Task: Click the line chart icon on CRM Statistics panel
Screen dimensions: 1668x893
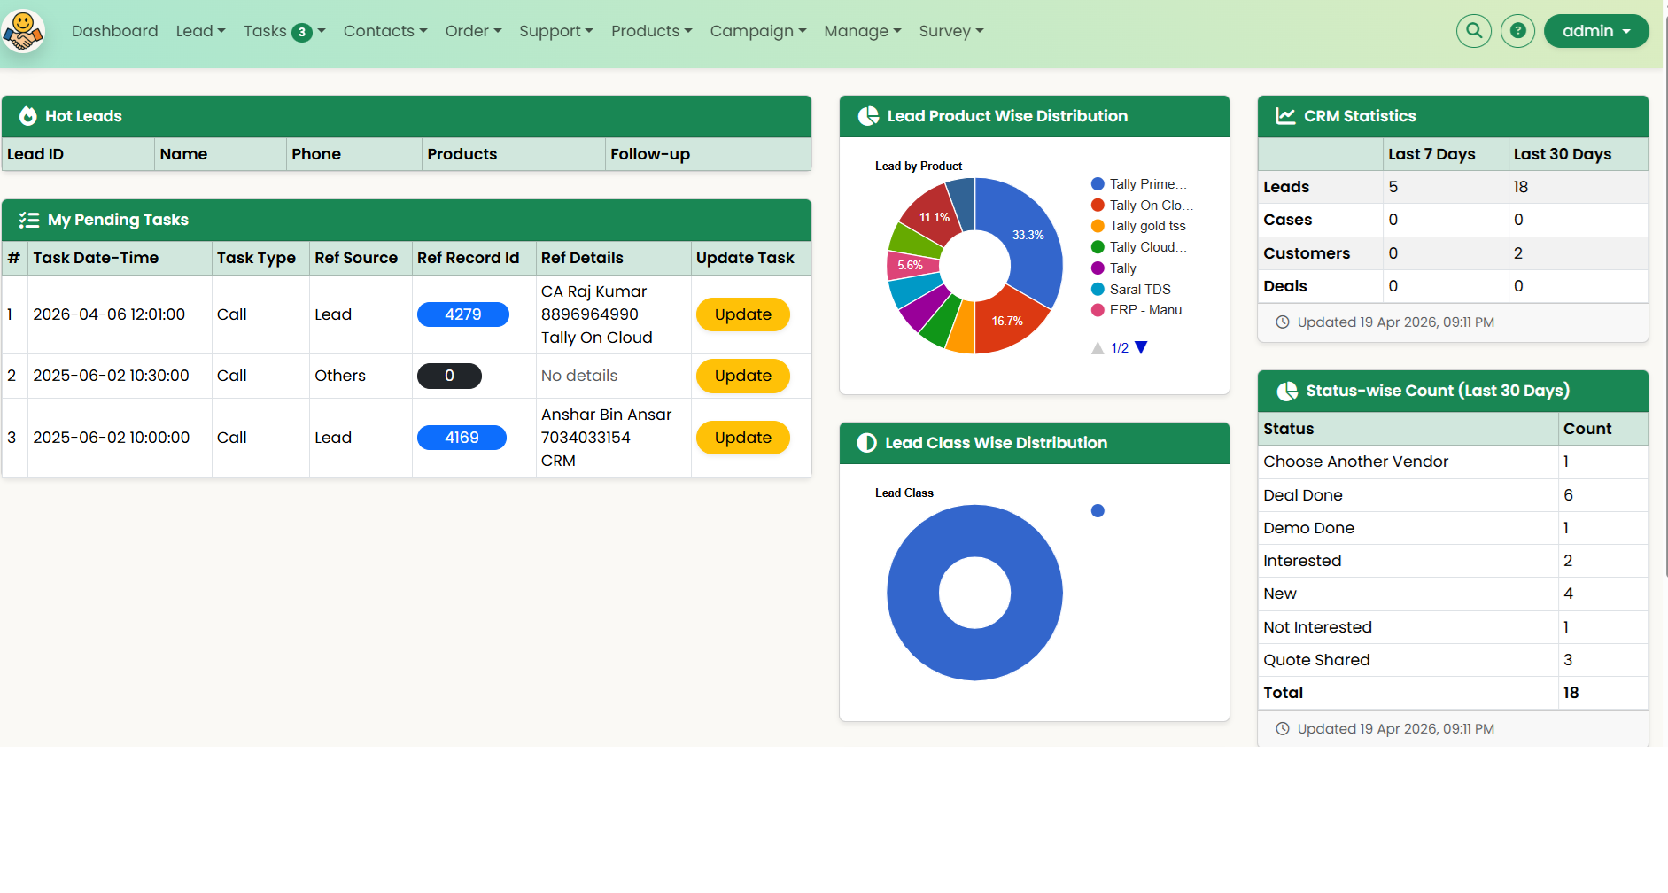Action: [x=1284, y=116]
